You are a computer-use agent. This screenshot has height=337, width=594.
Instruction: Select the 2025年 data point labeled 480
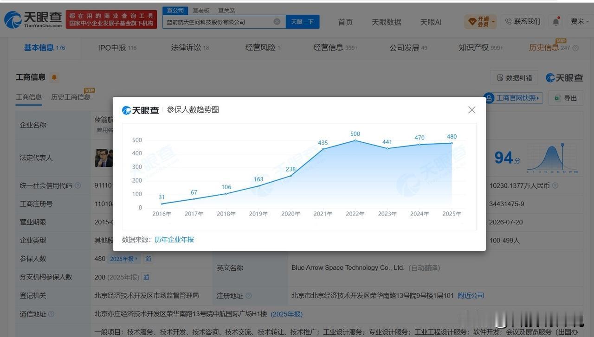coord(452,143)
